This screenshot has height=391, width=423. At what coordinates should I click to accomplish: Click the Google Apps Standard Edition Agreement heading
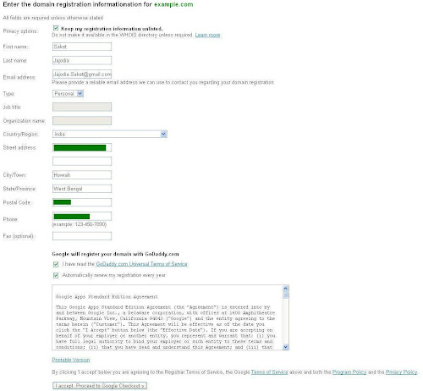[x=107, y=297]
